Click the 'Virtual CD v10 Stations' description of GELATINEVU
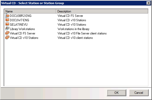The height and width of the screenshot is (100, 152). [72, 25]
